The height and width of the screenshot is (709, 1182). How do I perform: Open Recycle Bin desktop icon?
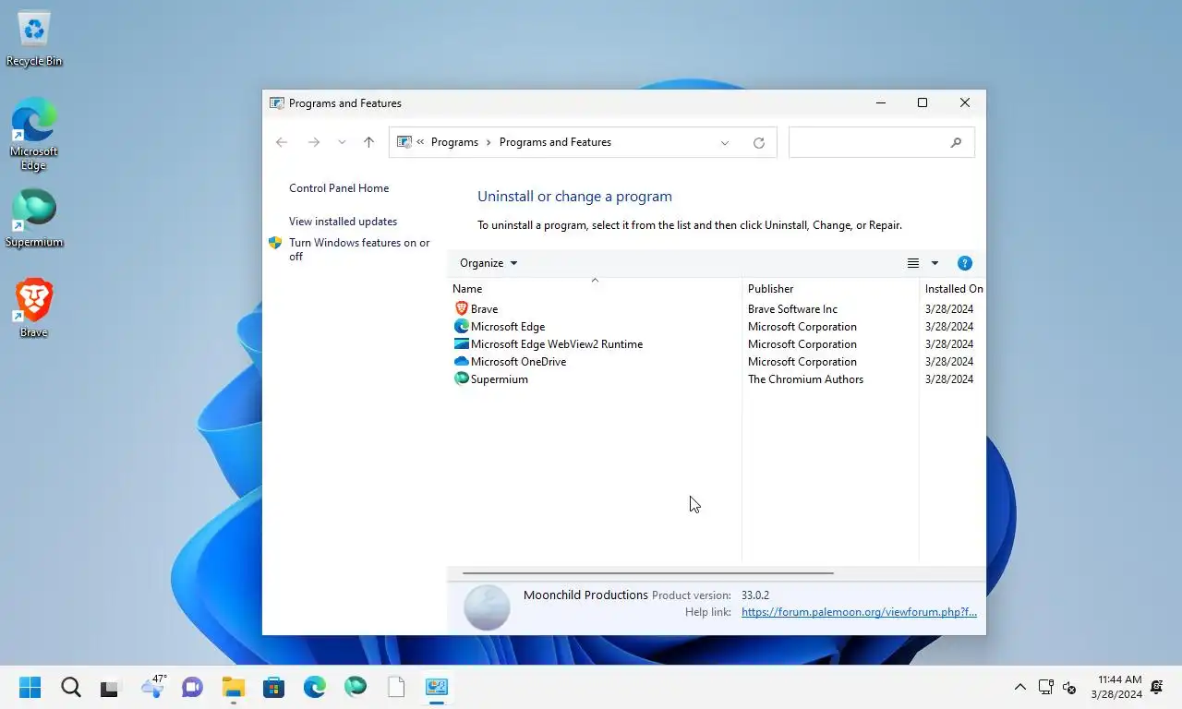pos(34,40)
